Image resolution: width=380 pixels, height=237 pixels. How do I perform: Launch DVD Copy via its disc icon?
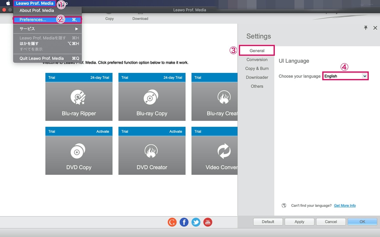pos(77,151)
